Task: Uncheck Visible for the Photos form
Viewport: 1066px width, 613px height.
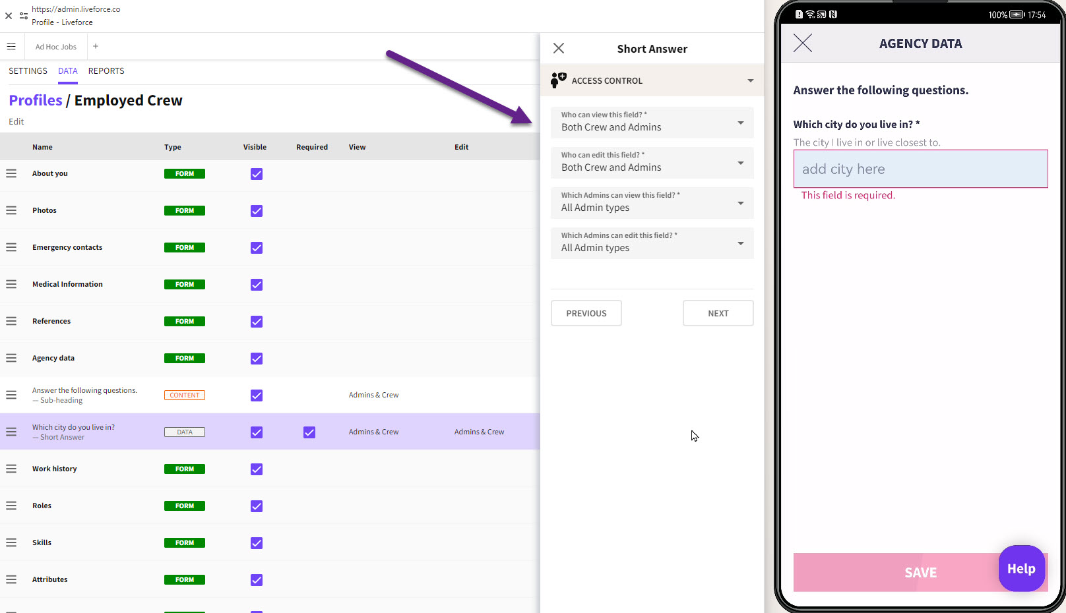Action: click(257, 211)
